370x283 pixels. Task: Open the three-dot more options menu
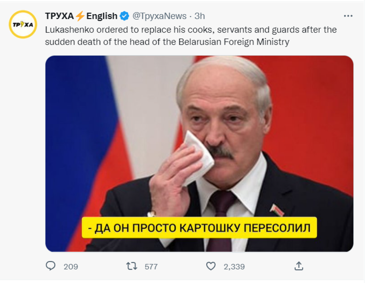pos(348,16)
